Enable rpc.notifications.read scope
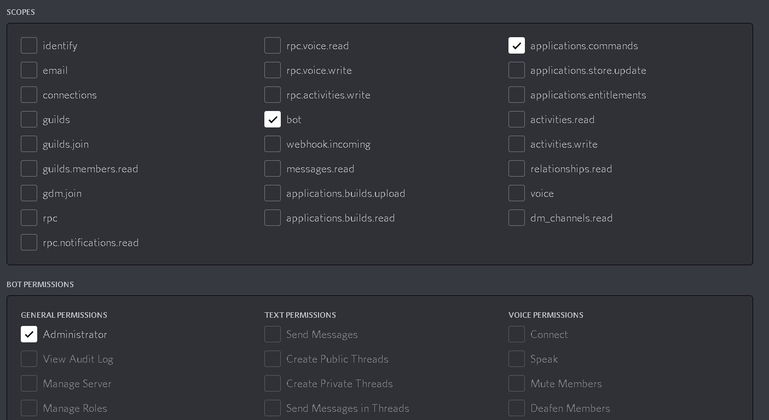The width and height of the screenshot is (769, 420). (x=29, y=242)
